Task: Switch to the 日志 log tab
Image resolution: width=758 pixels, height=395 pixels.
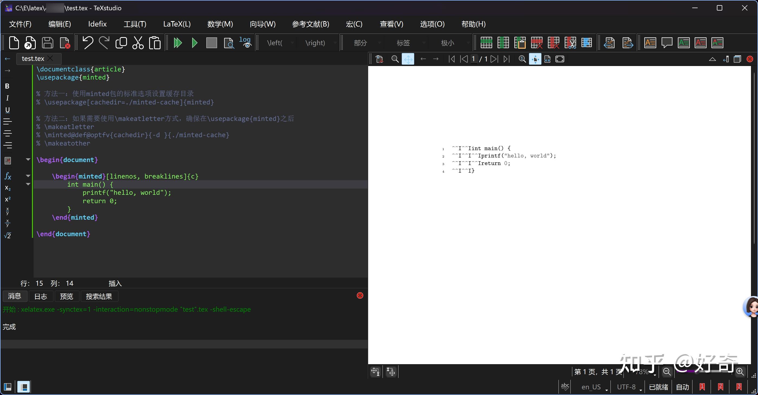Action: tap(41, 297)
